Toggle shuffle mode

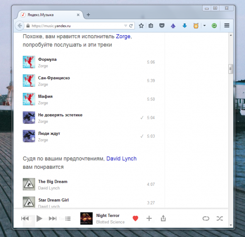tap(219, 218)
